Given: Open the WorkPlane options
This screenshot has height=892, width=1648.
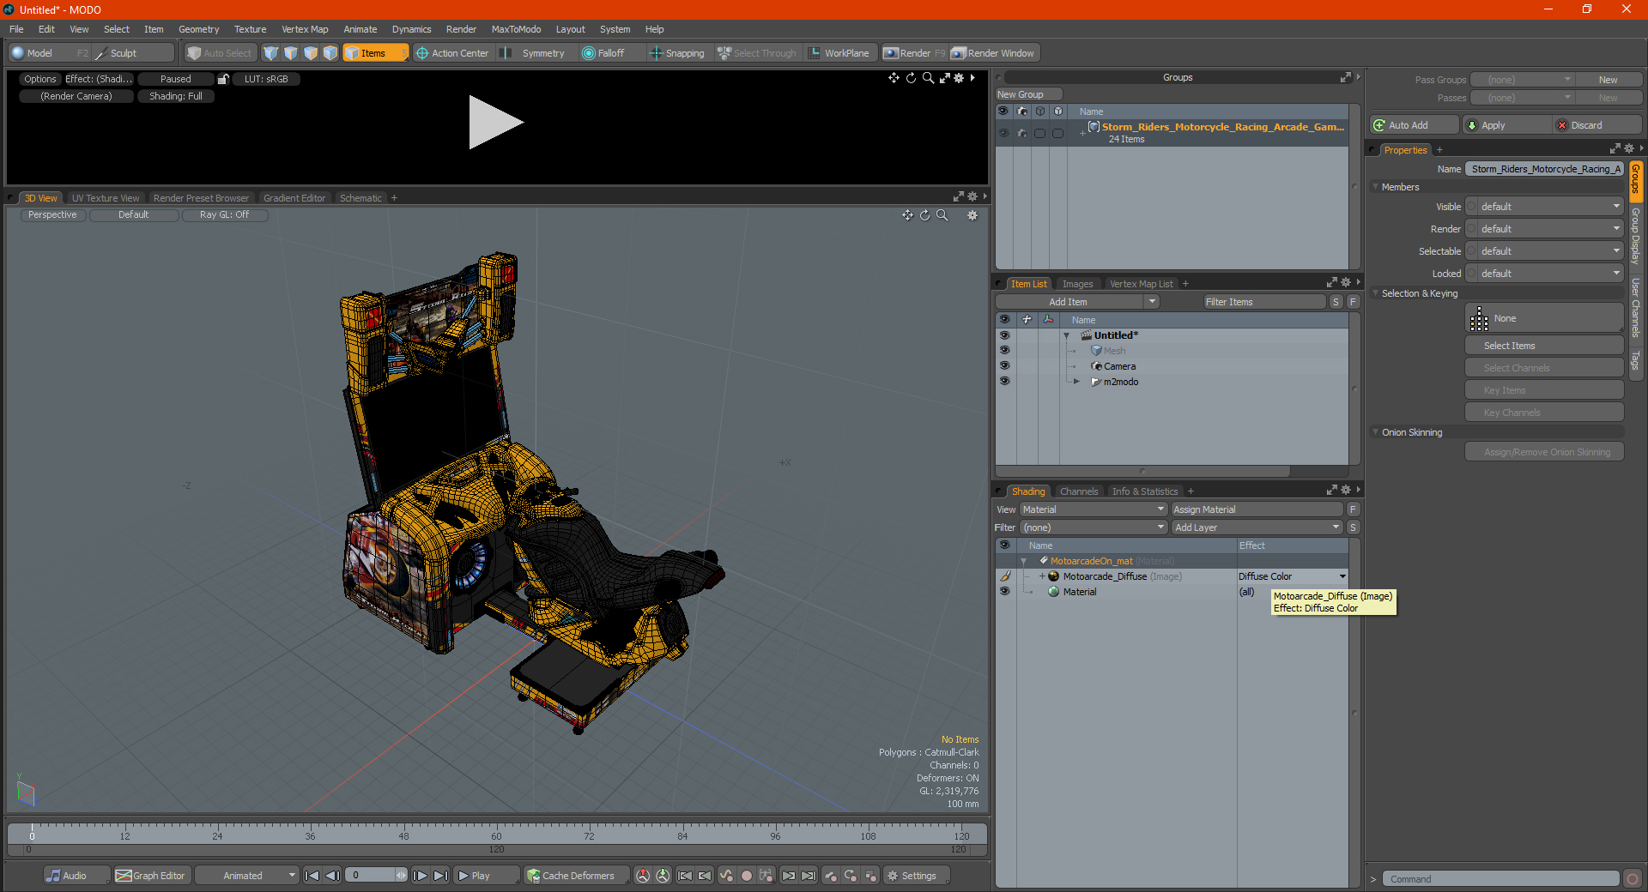Looking at the screenshot, I should click(x=839, y=53).
